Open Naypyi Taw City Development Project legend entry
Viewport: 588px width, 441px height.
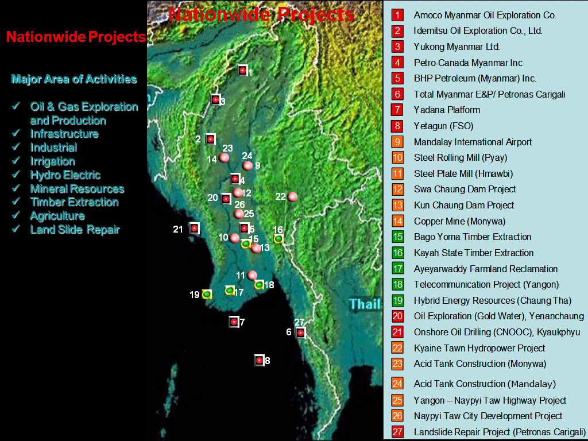(488, 416)
